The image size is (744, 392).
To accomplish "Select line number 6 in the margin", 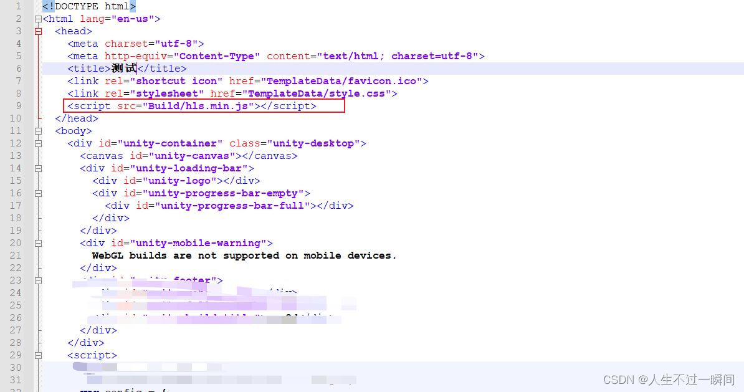I will click(18, 69).
